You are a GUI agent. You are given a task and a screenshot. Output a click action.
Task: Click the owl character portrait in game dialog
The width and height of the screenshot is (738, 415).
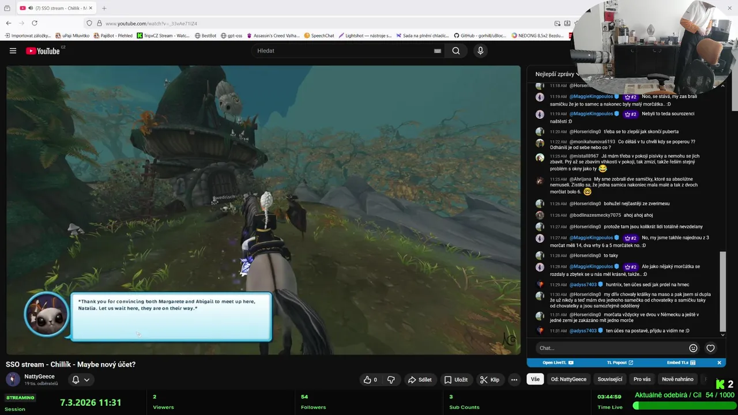pyautogui.click(x=46, y=315)
